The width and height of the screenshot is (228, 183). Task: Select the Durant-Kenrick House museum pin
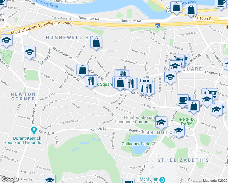34,130
